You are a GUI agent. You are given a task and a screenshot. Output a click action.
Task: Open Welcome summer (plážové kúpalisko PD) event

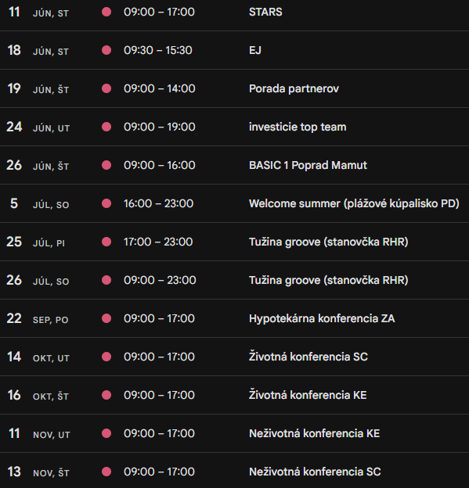coord(354,203)
